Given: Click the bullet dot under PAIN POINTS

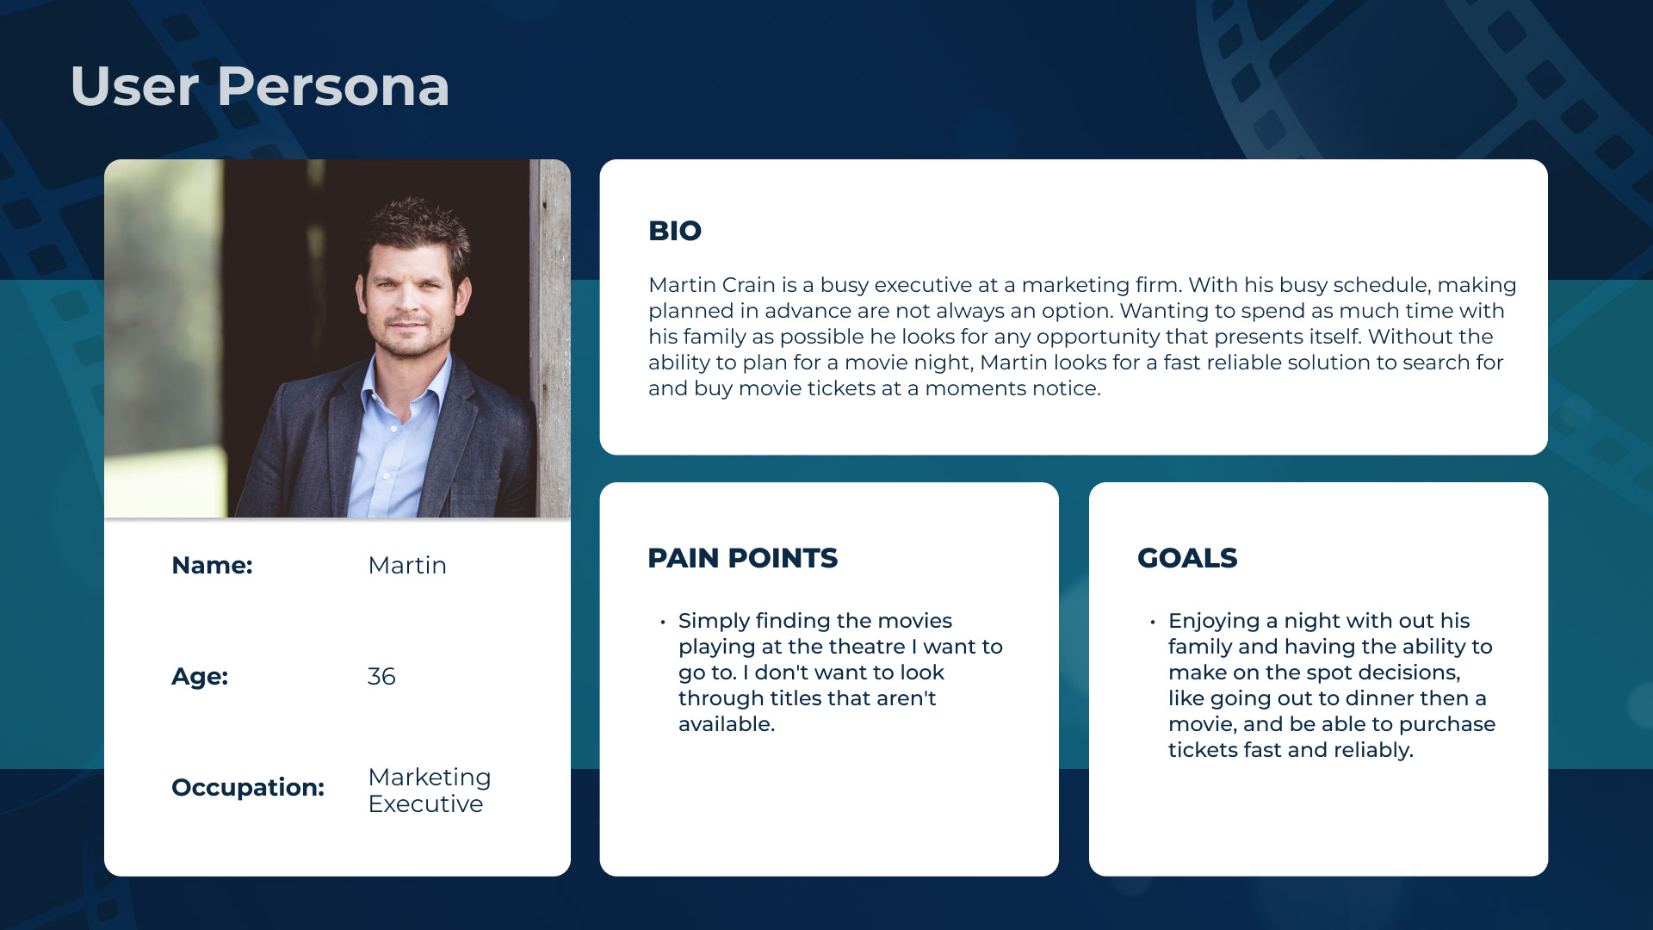Looking at the screenshot, I should click(x=663, y=622).
